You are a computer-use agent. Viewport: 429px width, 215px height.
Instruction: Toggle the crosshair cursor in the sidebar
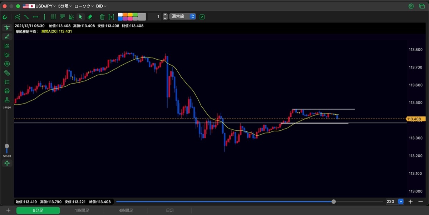7,28
